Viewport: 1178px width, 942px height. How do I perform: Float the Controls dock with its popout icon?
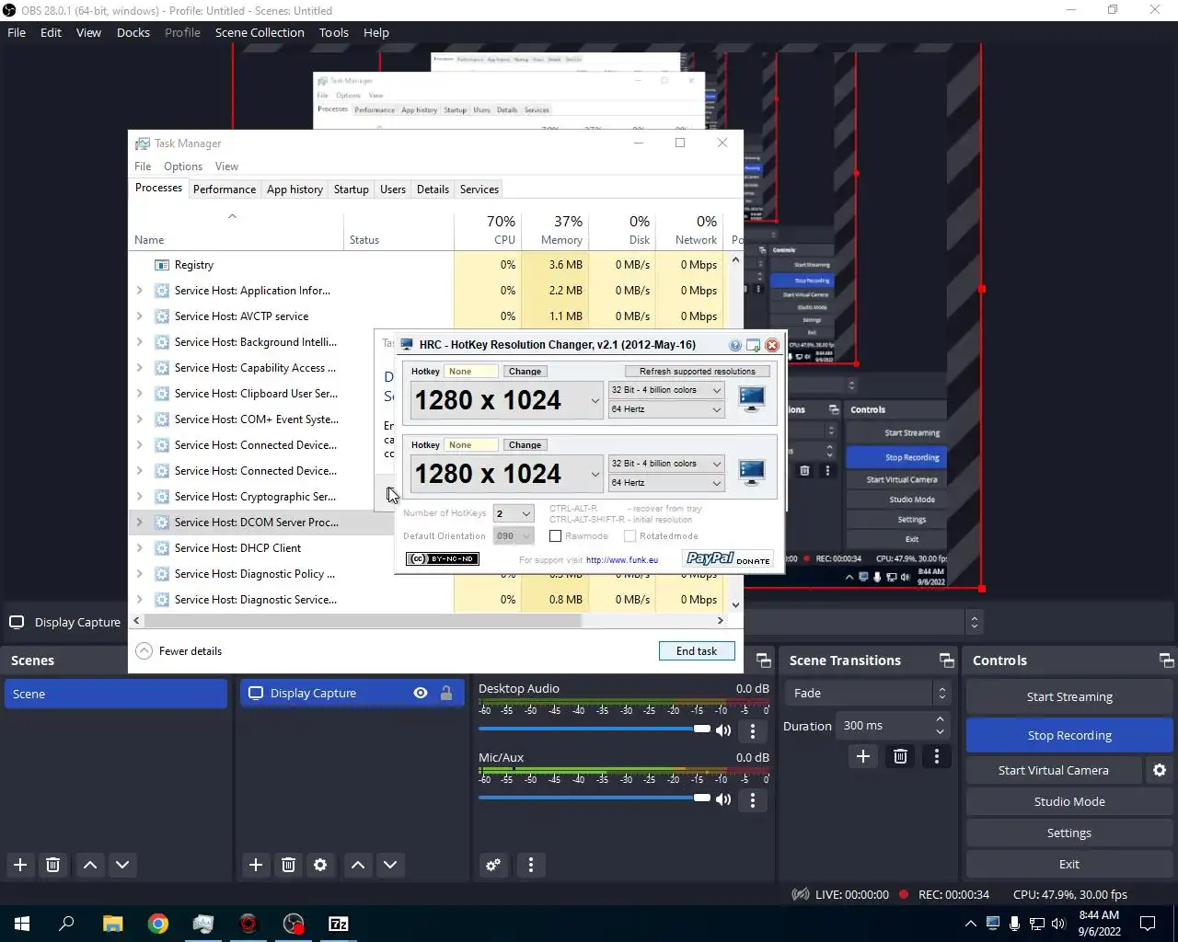point(1166,661)
